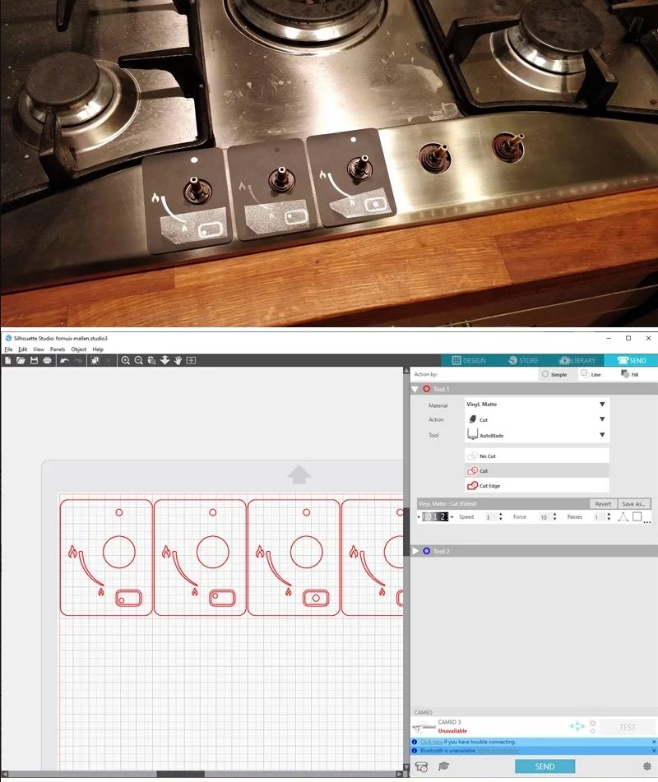Open the Panels menu
Image resolution: width=658 pixels, height=782 pixels.
(58, 349)
